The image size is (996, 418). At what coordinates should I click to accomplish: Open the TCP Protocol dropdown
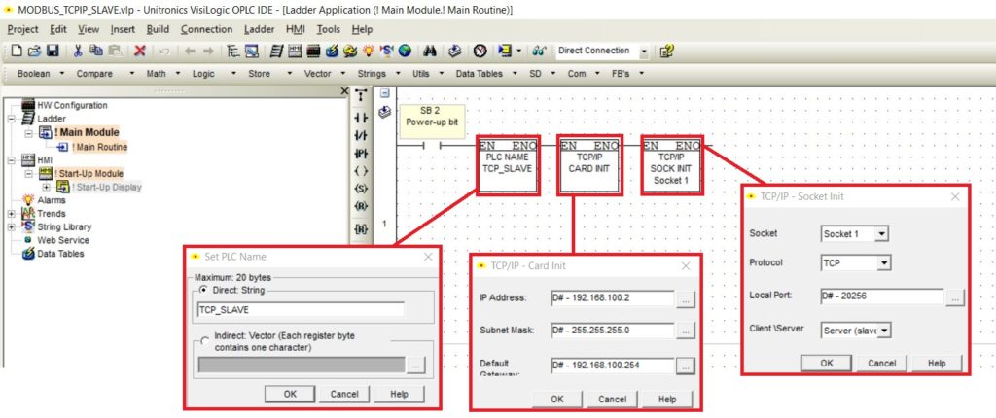coord(883,262)
